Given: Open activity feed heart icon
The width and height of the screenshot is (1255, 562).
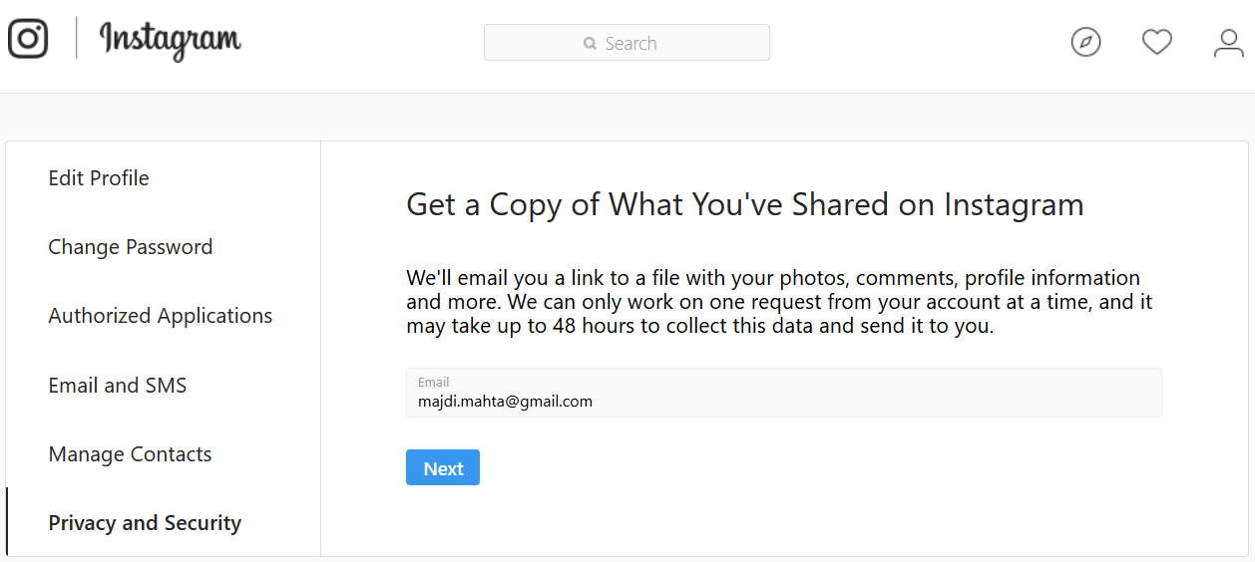Looking at the screenshot, I should [x=1156, y=42].
